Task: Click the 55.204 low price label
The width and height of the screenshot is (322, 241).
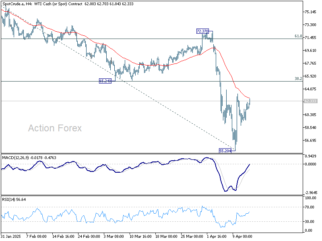Action: point(225,151)
